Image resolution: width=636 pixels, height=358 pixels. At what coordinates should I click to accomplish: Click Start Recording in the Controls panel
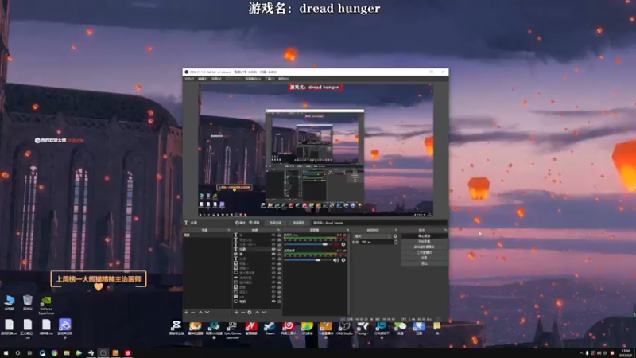point(425,241)
